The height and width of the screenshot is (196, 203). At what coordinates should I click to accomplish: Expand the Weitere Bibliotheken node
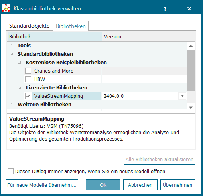pyautogui.click(x=11, y=105)
